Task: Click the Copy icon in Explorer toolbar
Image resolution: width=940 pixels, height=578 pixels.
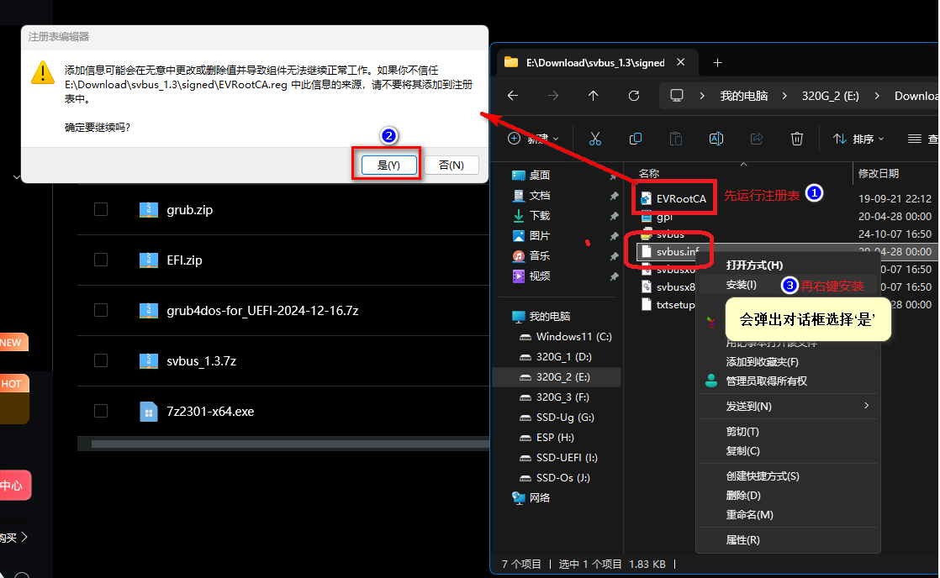Action: pyautogui.click(x=636, y=139)
